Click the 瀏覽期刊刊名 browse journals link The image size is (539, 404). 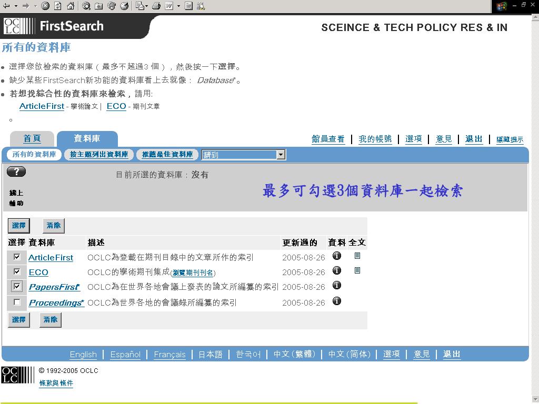pyautogui.click(x=193, y=273)
